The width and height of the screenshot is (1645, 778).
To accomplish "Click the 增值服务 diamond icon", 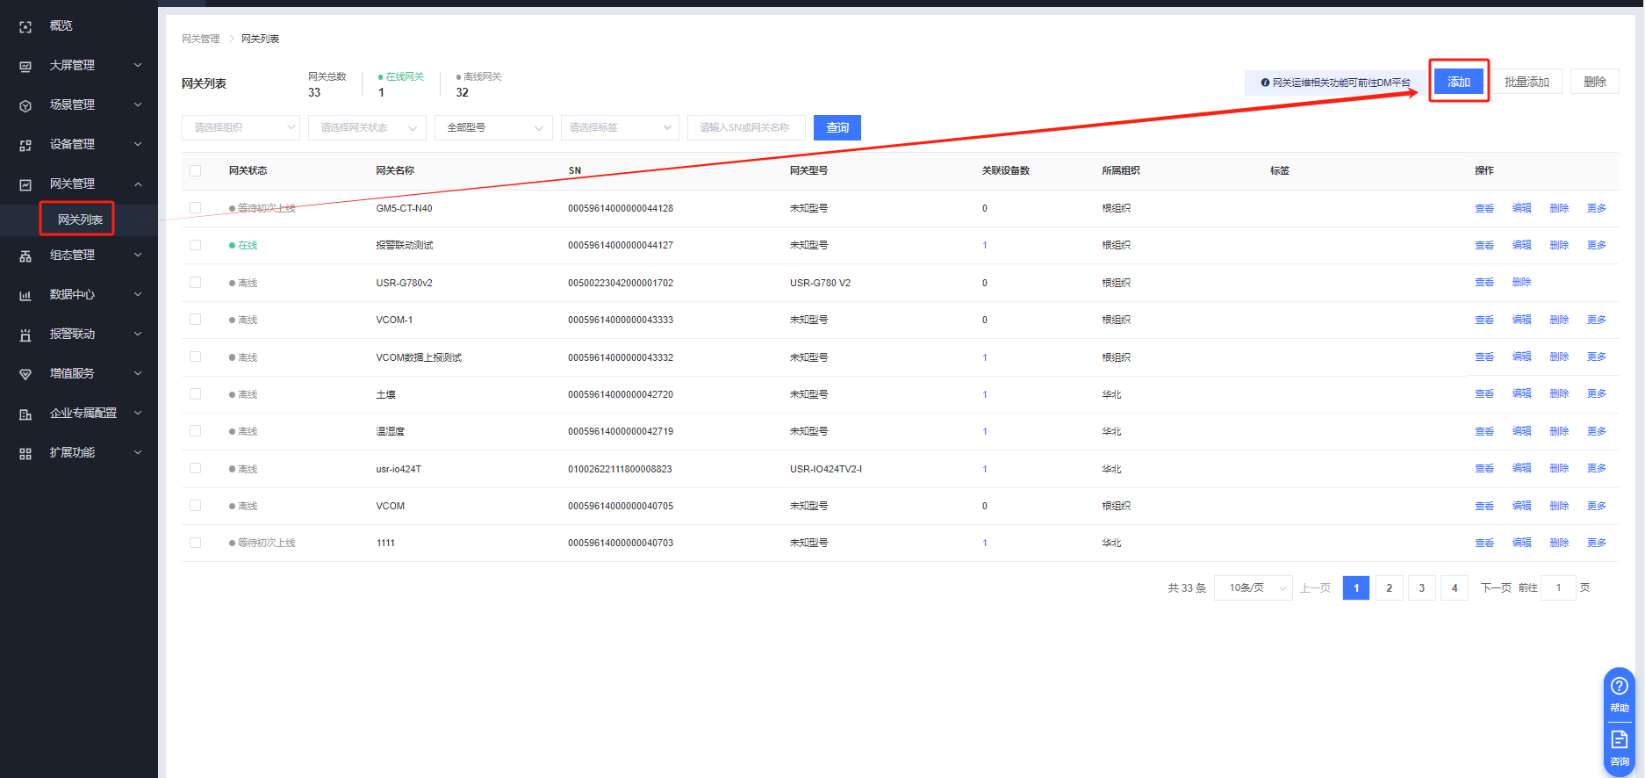I will [25, 375].
